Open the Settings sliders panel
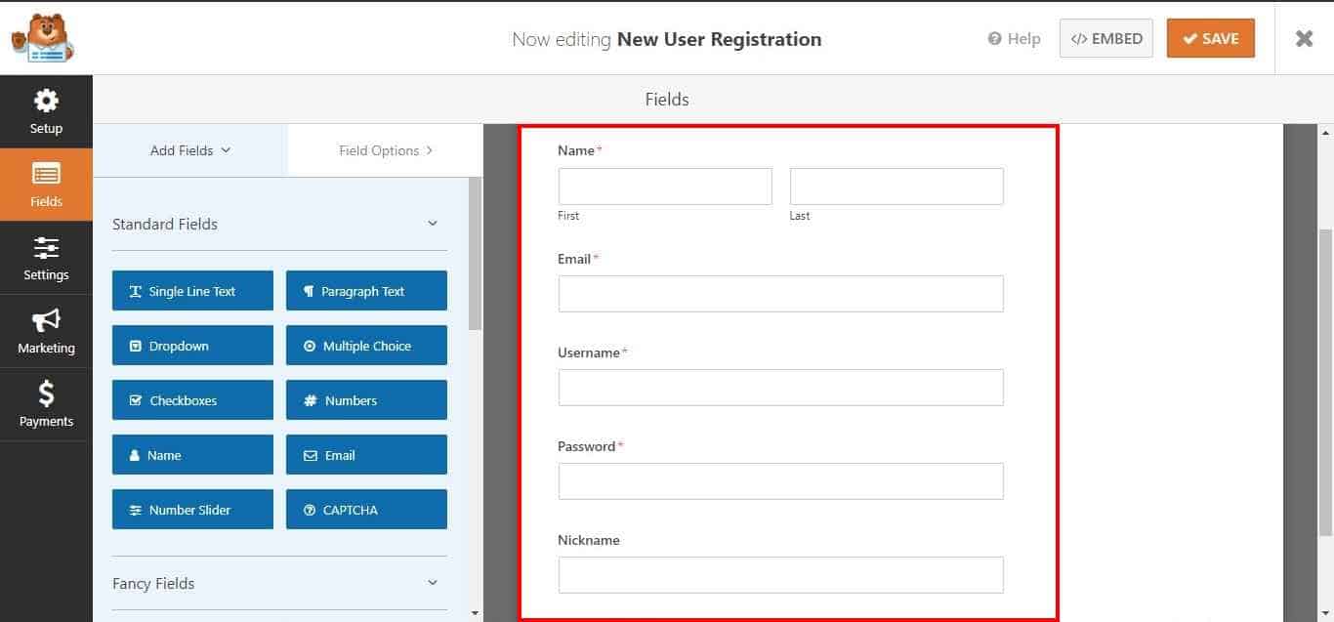 [x=46, y=258]
